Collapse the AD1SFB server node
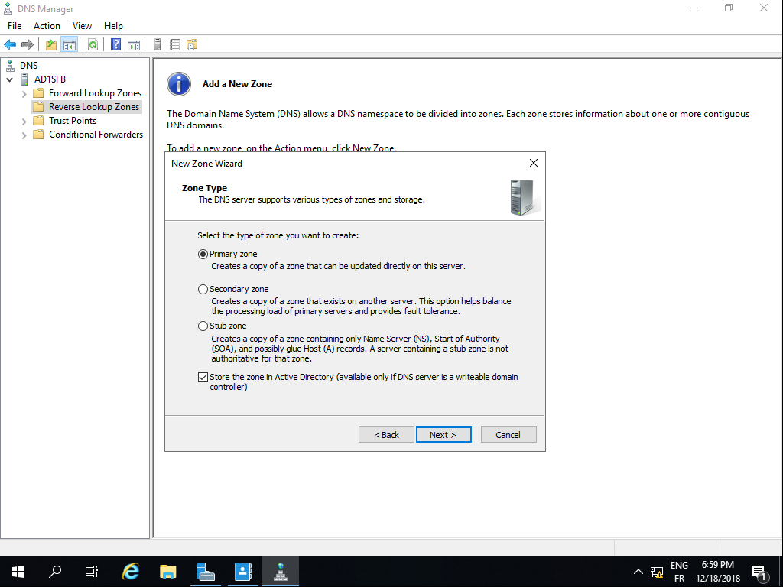Viewport: 783px width, 587px height. pyautogui.click(x=10, y=79)
